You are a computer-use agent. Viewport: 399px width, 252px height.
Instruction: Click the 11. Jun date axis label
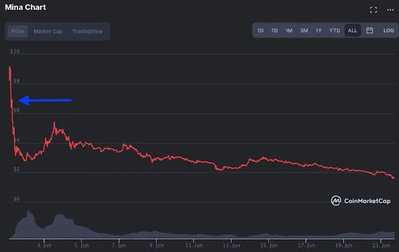pos(193,245)
